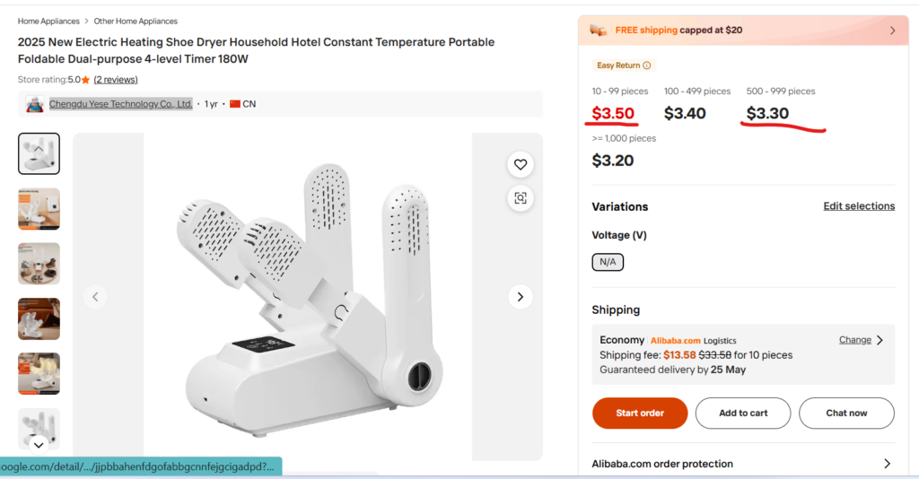
Task: Click the supplier avatar icon
Action: point(35,104)
